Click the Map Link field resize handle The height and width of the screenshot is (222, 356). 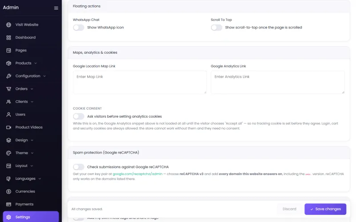point(205,92)
